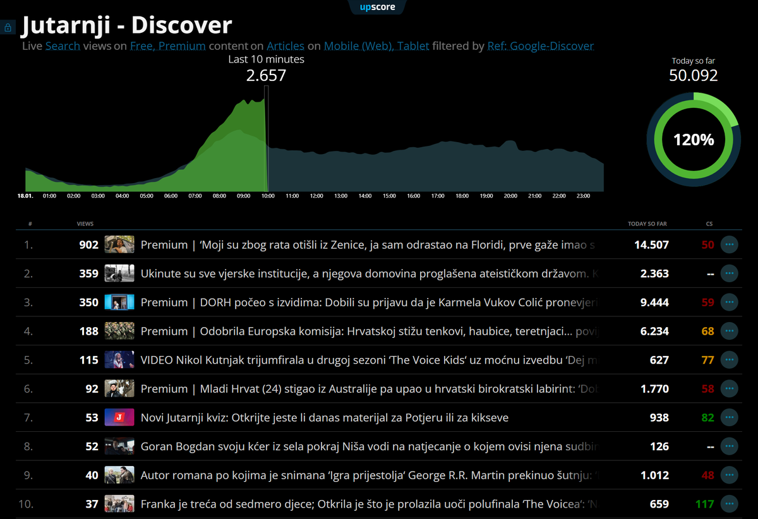758x519 pixels.
Task: Click the padlock icon in the top-left corner
Action: coord(8,27)
